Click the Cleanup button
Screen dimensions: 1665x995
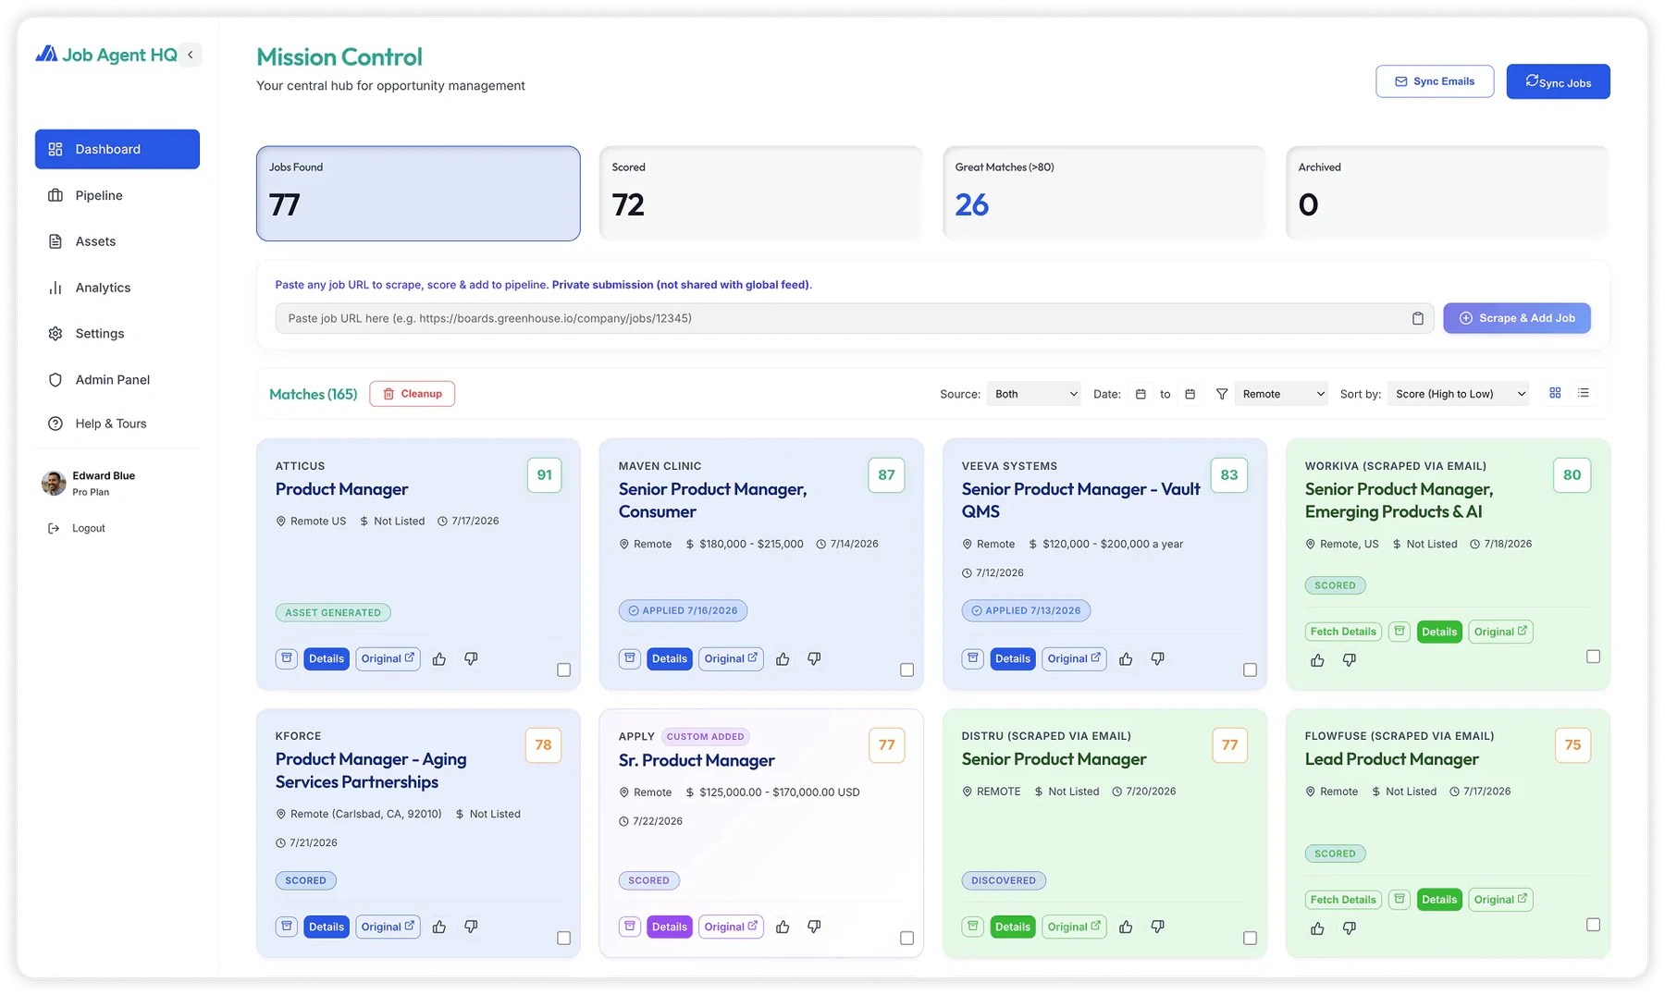coord(413,394)
